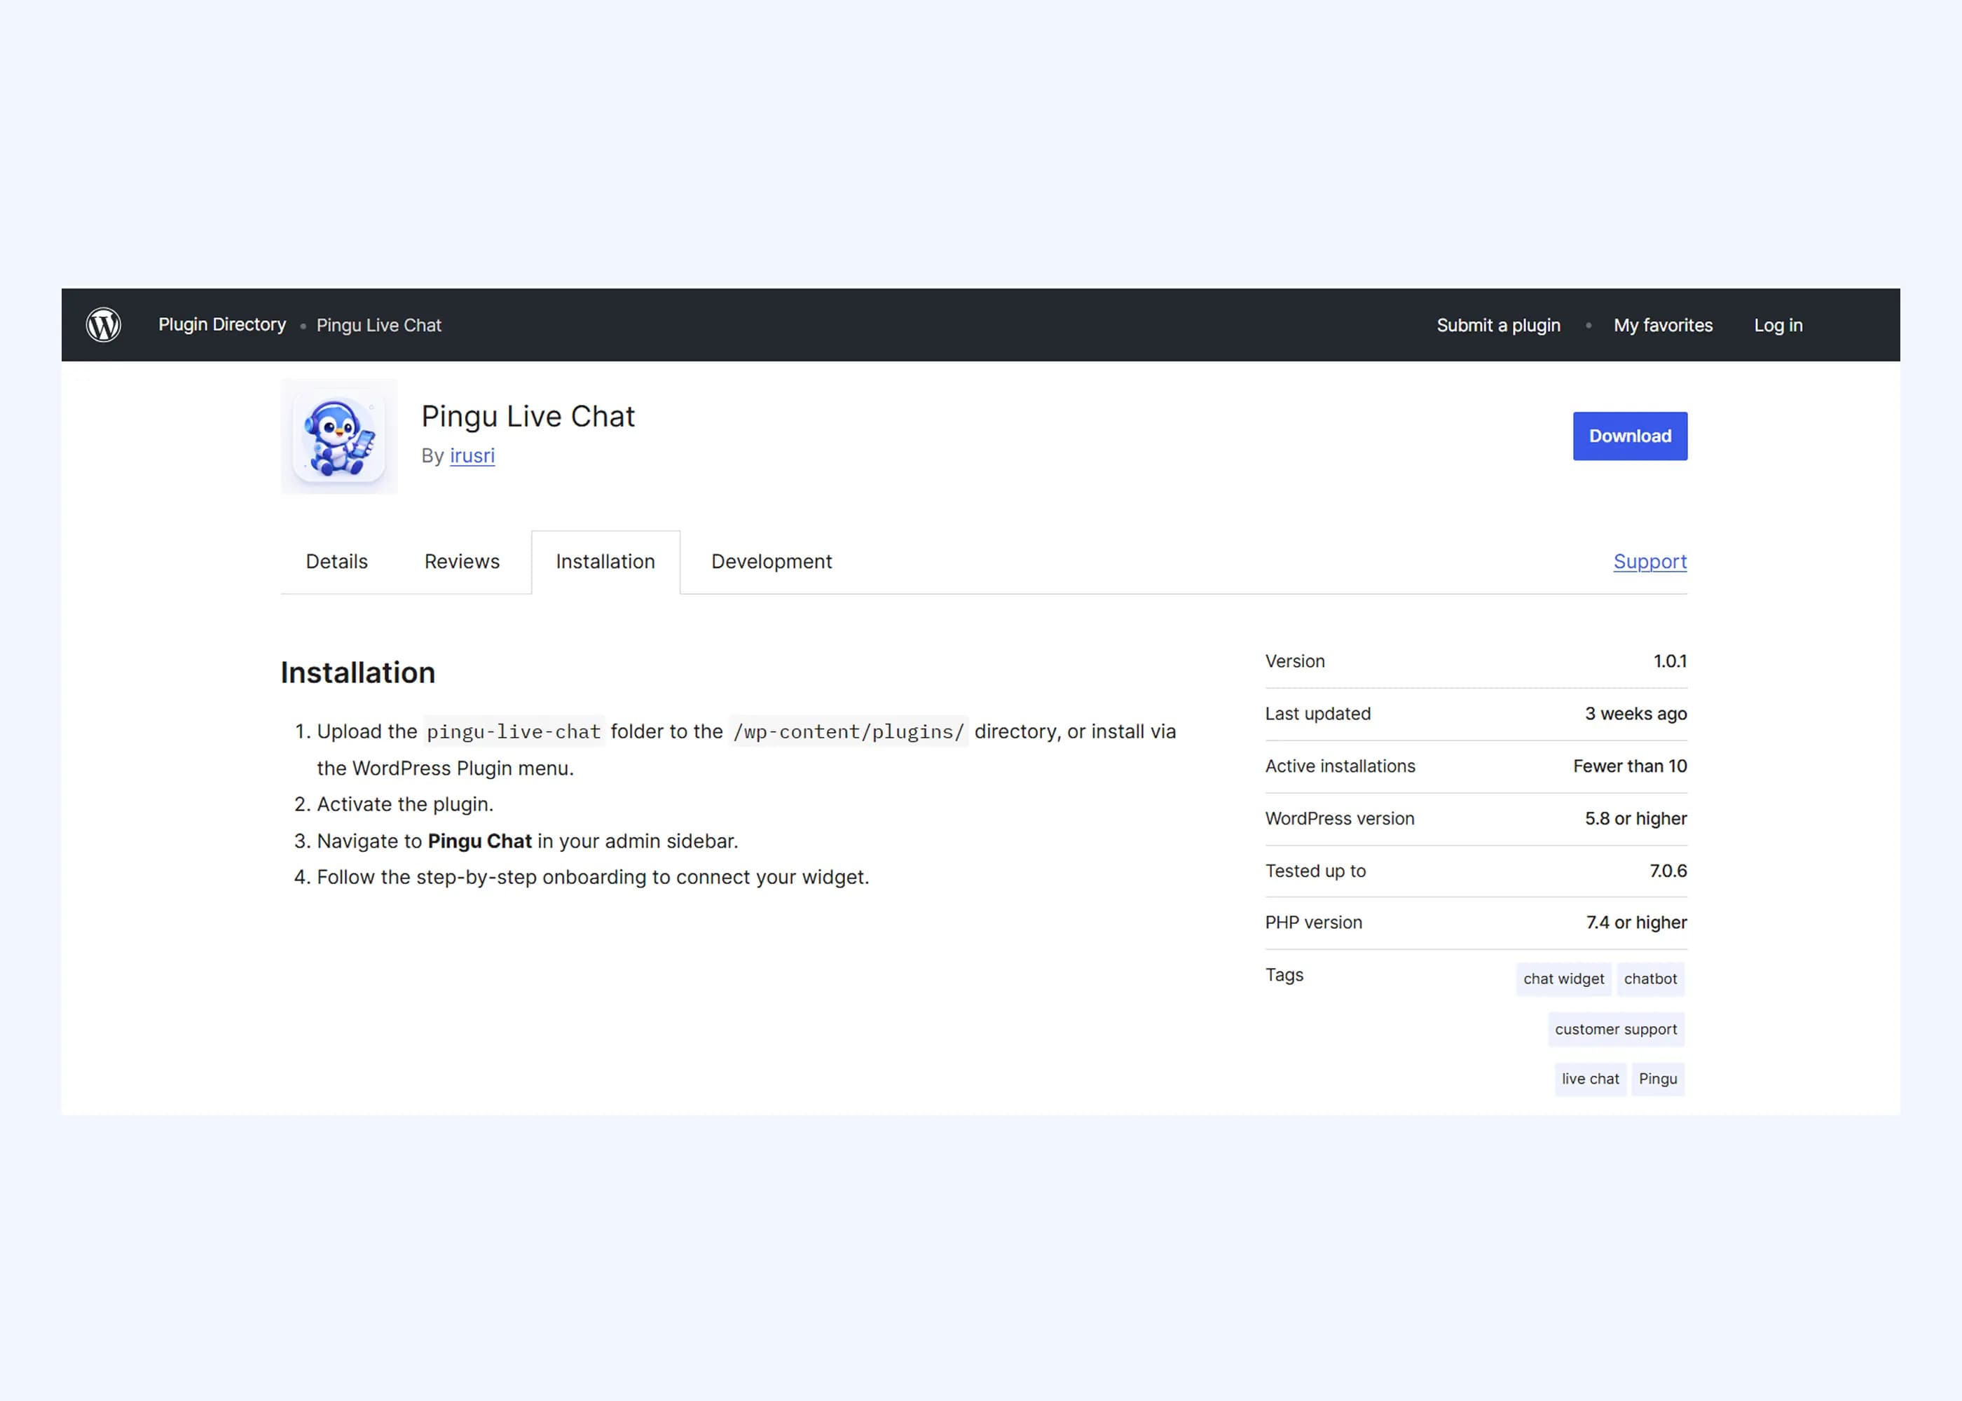Click the Installation heading
This screenshot has height=1401, width=1962.
[x=358, y=673]
